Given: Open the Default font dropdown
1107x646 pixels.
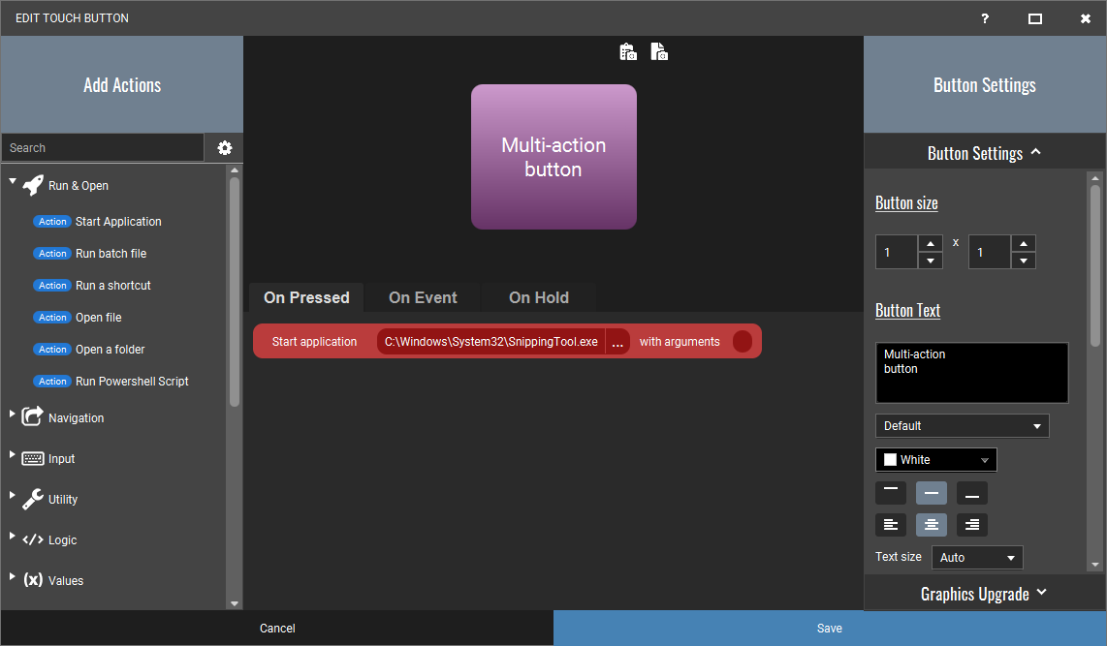Looking at the screenshot, I should point(961,425).
